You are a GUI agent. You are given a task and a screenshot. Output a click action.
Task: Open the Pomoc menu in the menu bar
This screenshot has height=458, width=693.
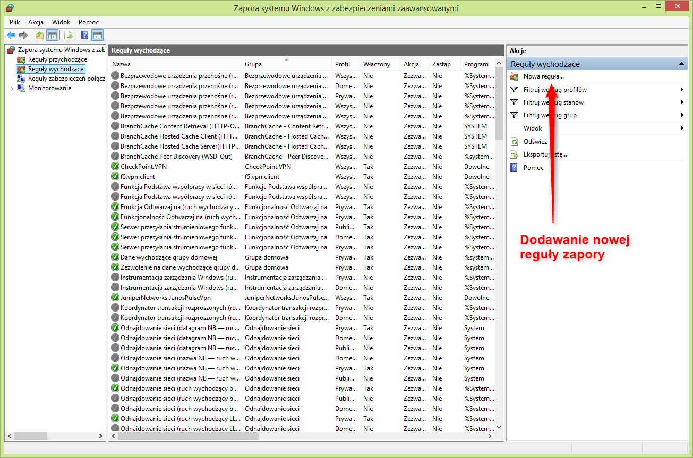point(89,22)
